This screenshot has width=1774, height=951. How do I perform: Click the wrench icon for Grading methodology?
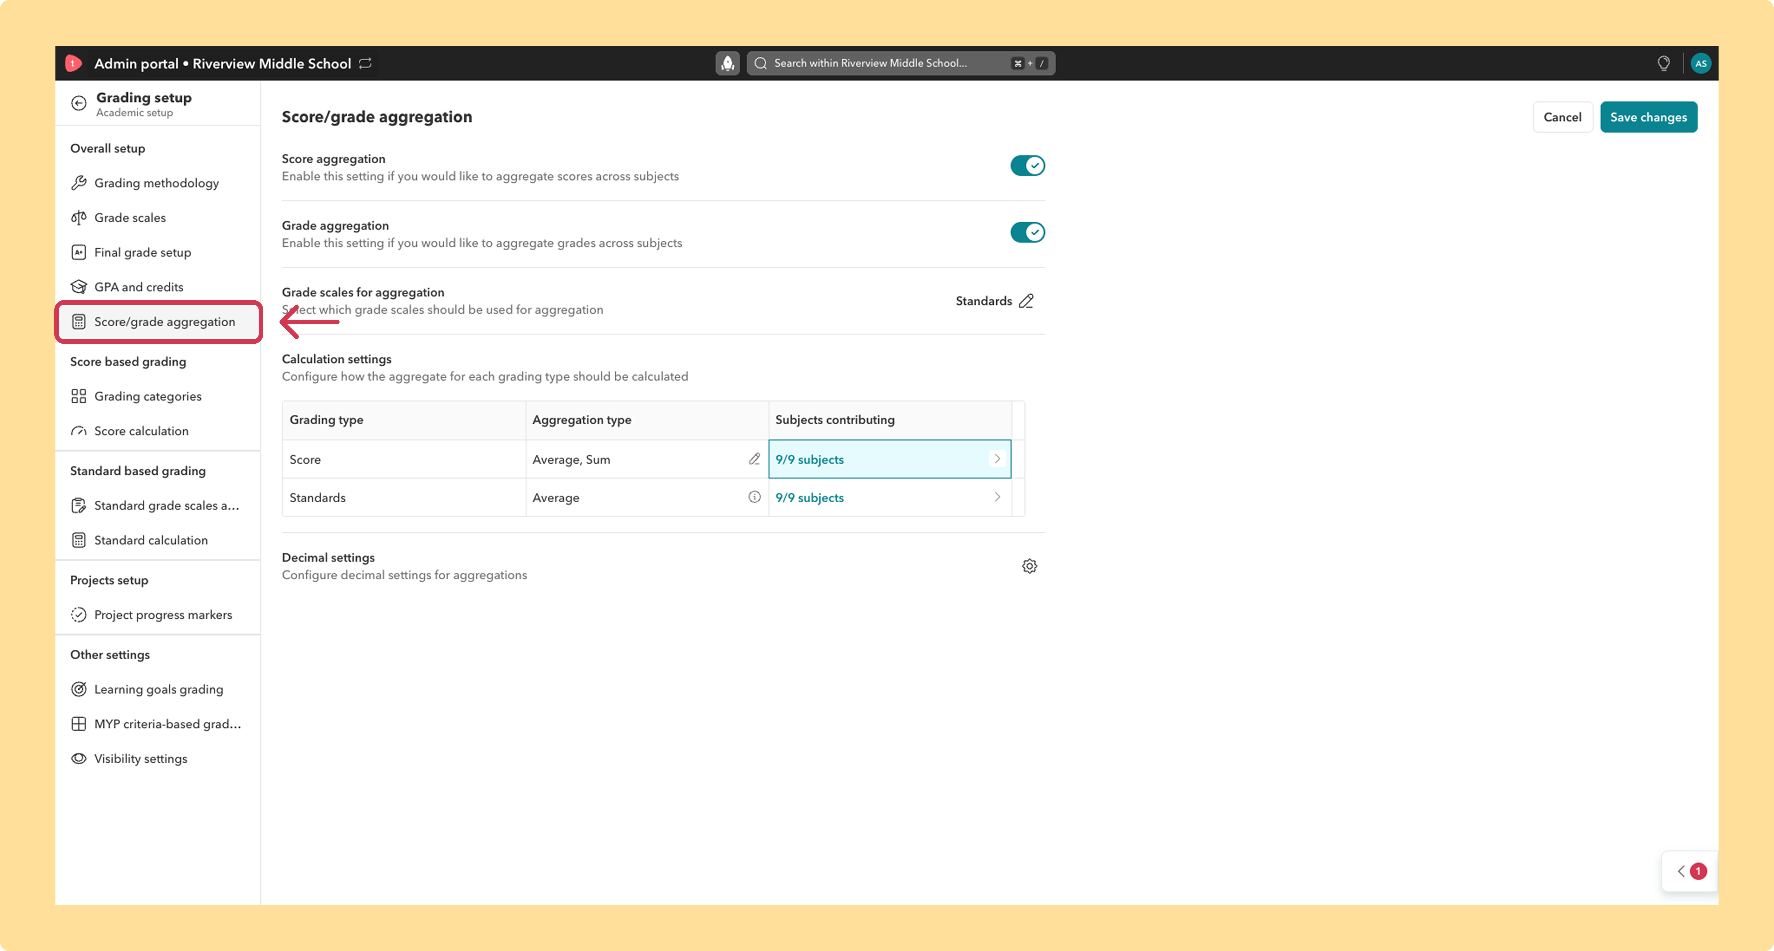79,183
